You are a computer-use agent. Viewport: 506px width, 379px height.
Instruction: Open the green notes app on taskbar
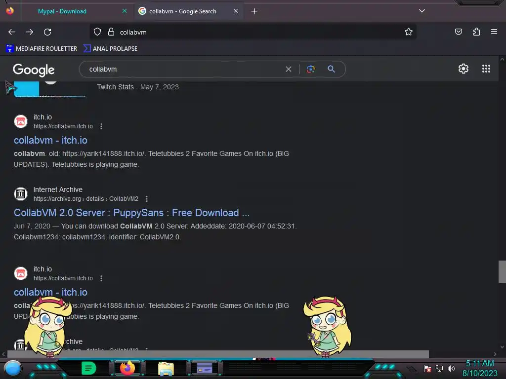[x=89, y=368]
